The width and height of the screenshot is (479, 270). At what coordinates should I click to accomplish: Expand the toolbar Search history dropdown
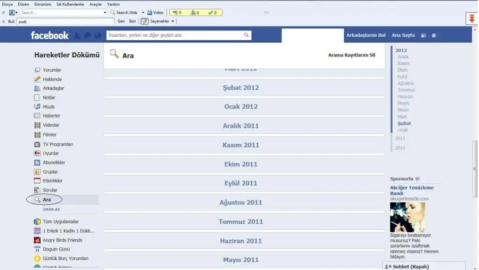point(105,13)
